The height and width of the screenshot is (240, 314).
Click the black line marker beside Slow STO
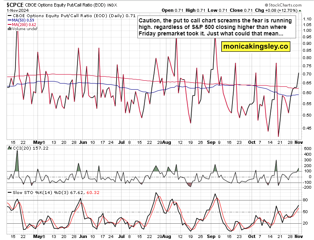point(9,192)
